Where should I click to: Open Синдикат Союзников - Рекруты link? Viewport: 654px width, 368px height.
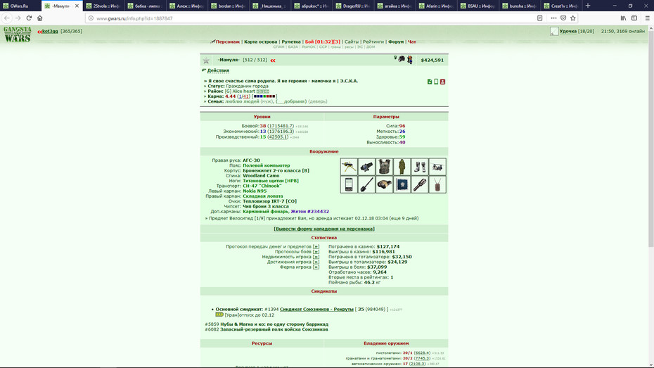point(316,309)
